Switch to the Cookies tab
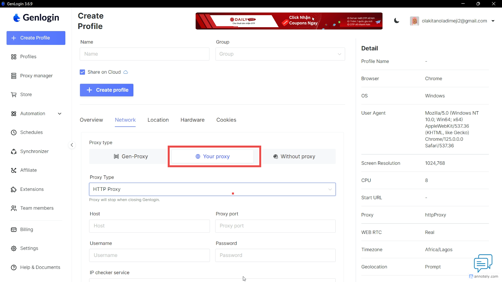Viewport: 502px width, 282px height. pos(226,120)
